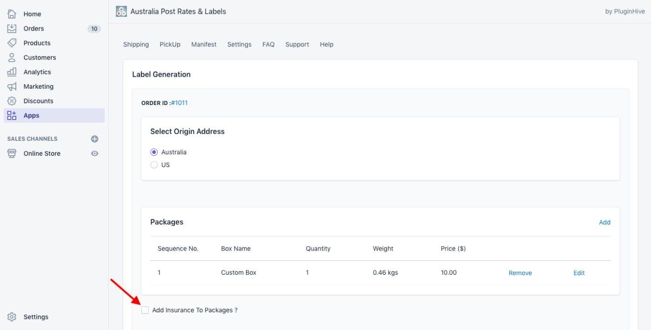Screen dimensions: 651x330
Task: Click the Home icon in sidebar
Action: (x=12, y=14)
